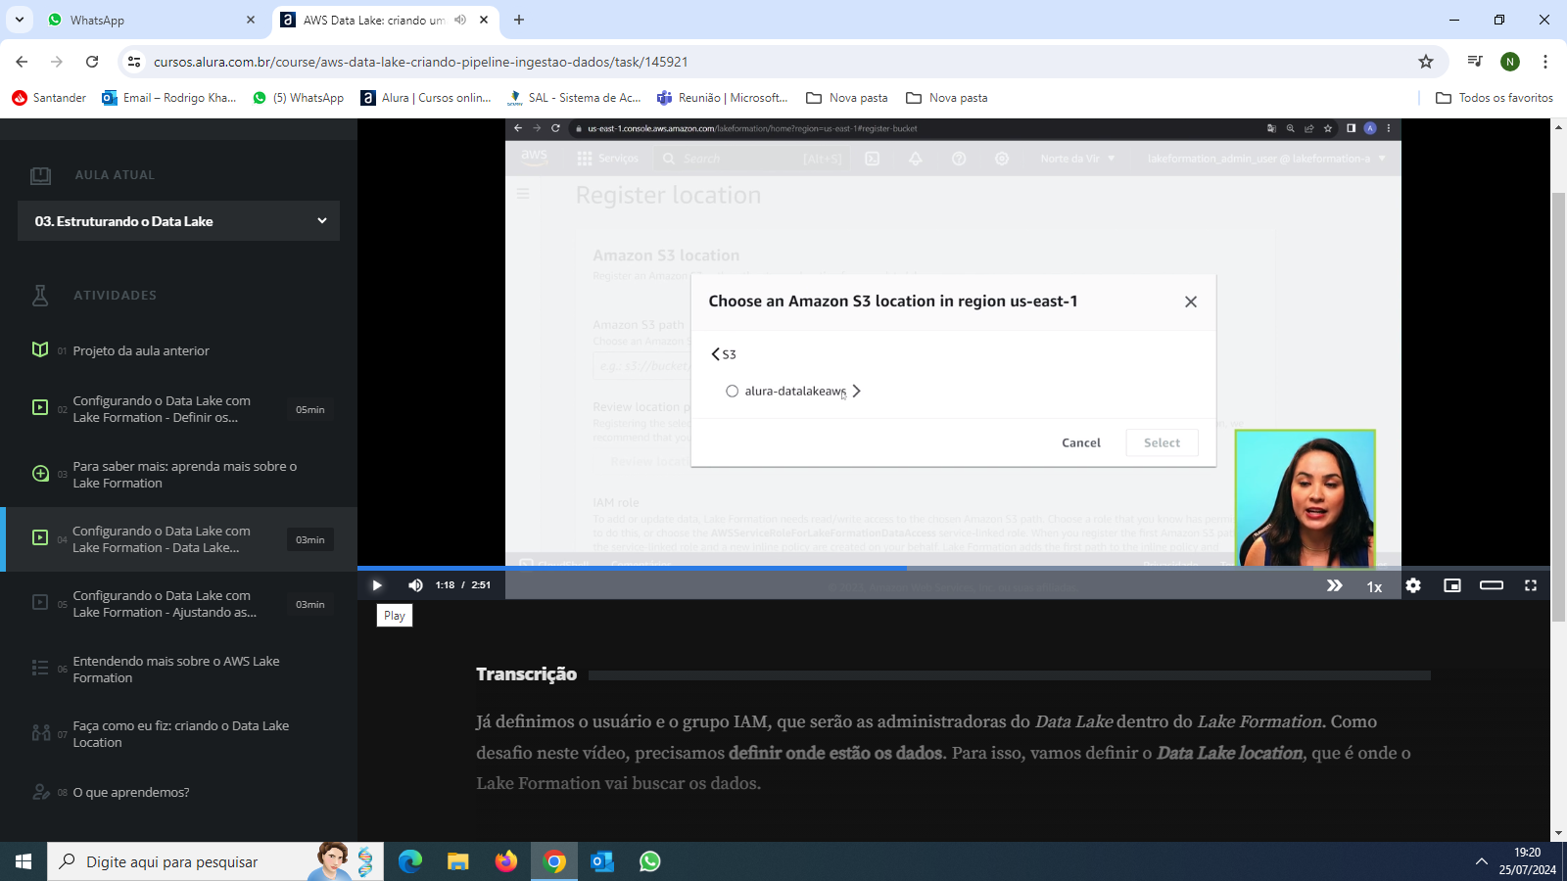Open Faça como eu fiz activity

179,734
